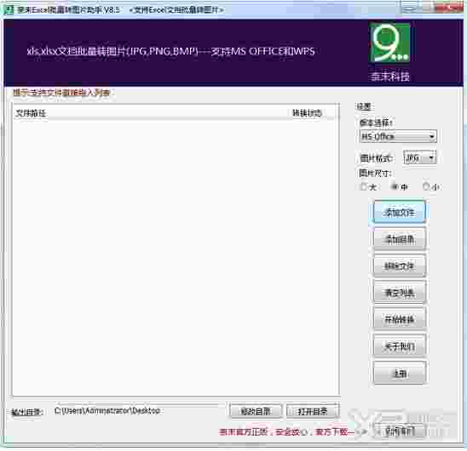Click the 打开目录 (open folder) button
Screen dimensions: 467x451
313,412
